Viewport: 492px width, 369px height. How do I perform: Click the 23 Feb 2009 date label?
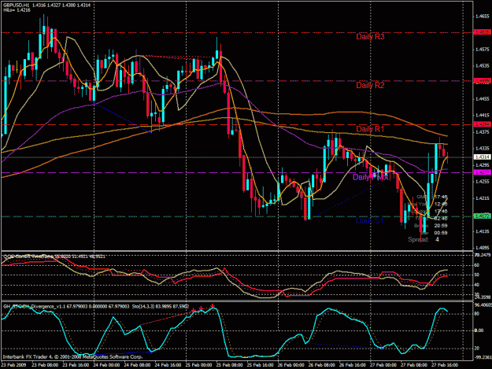[14, 365]
